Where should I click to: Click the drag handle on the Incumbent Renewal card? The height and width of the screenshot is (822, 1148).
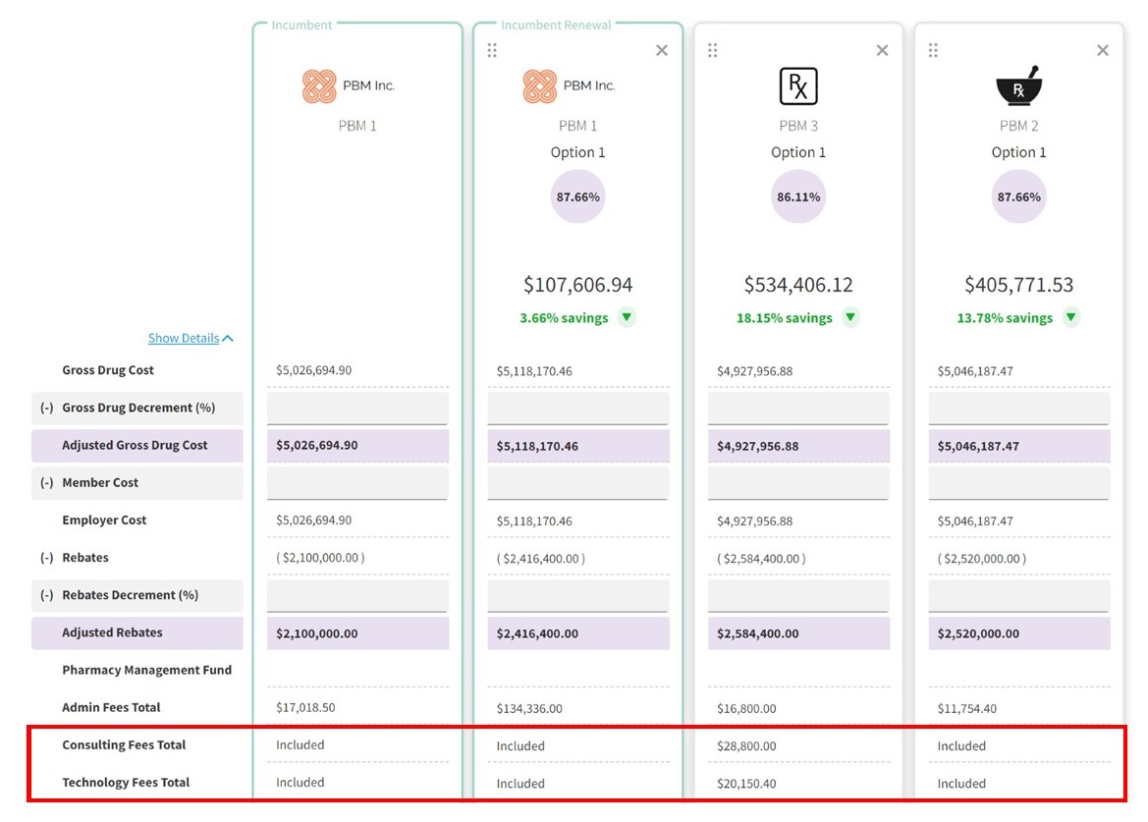point(492,49)
